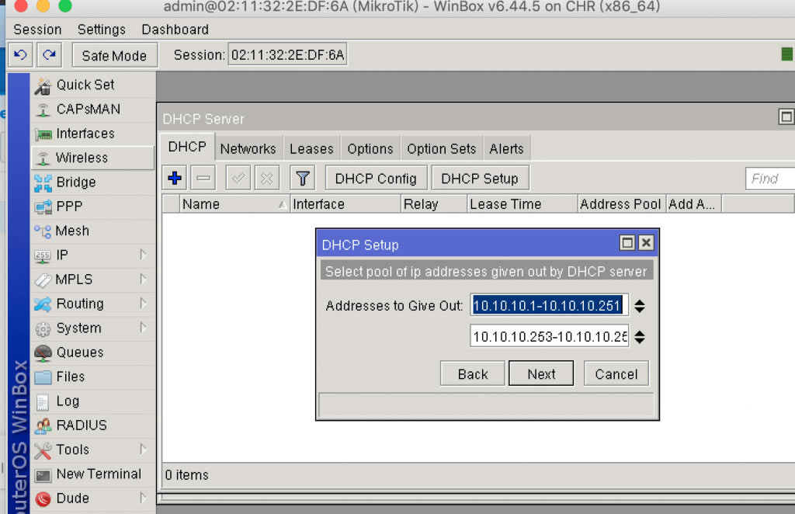Click stepper arrows beside first address range
Viewport: 795px width, 514px height.
(x=640, y=306)
